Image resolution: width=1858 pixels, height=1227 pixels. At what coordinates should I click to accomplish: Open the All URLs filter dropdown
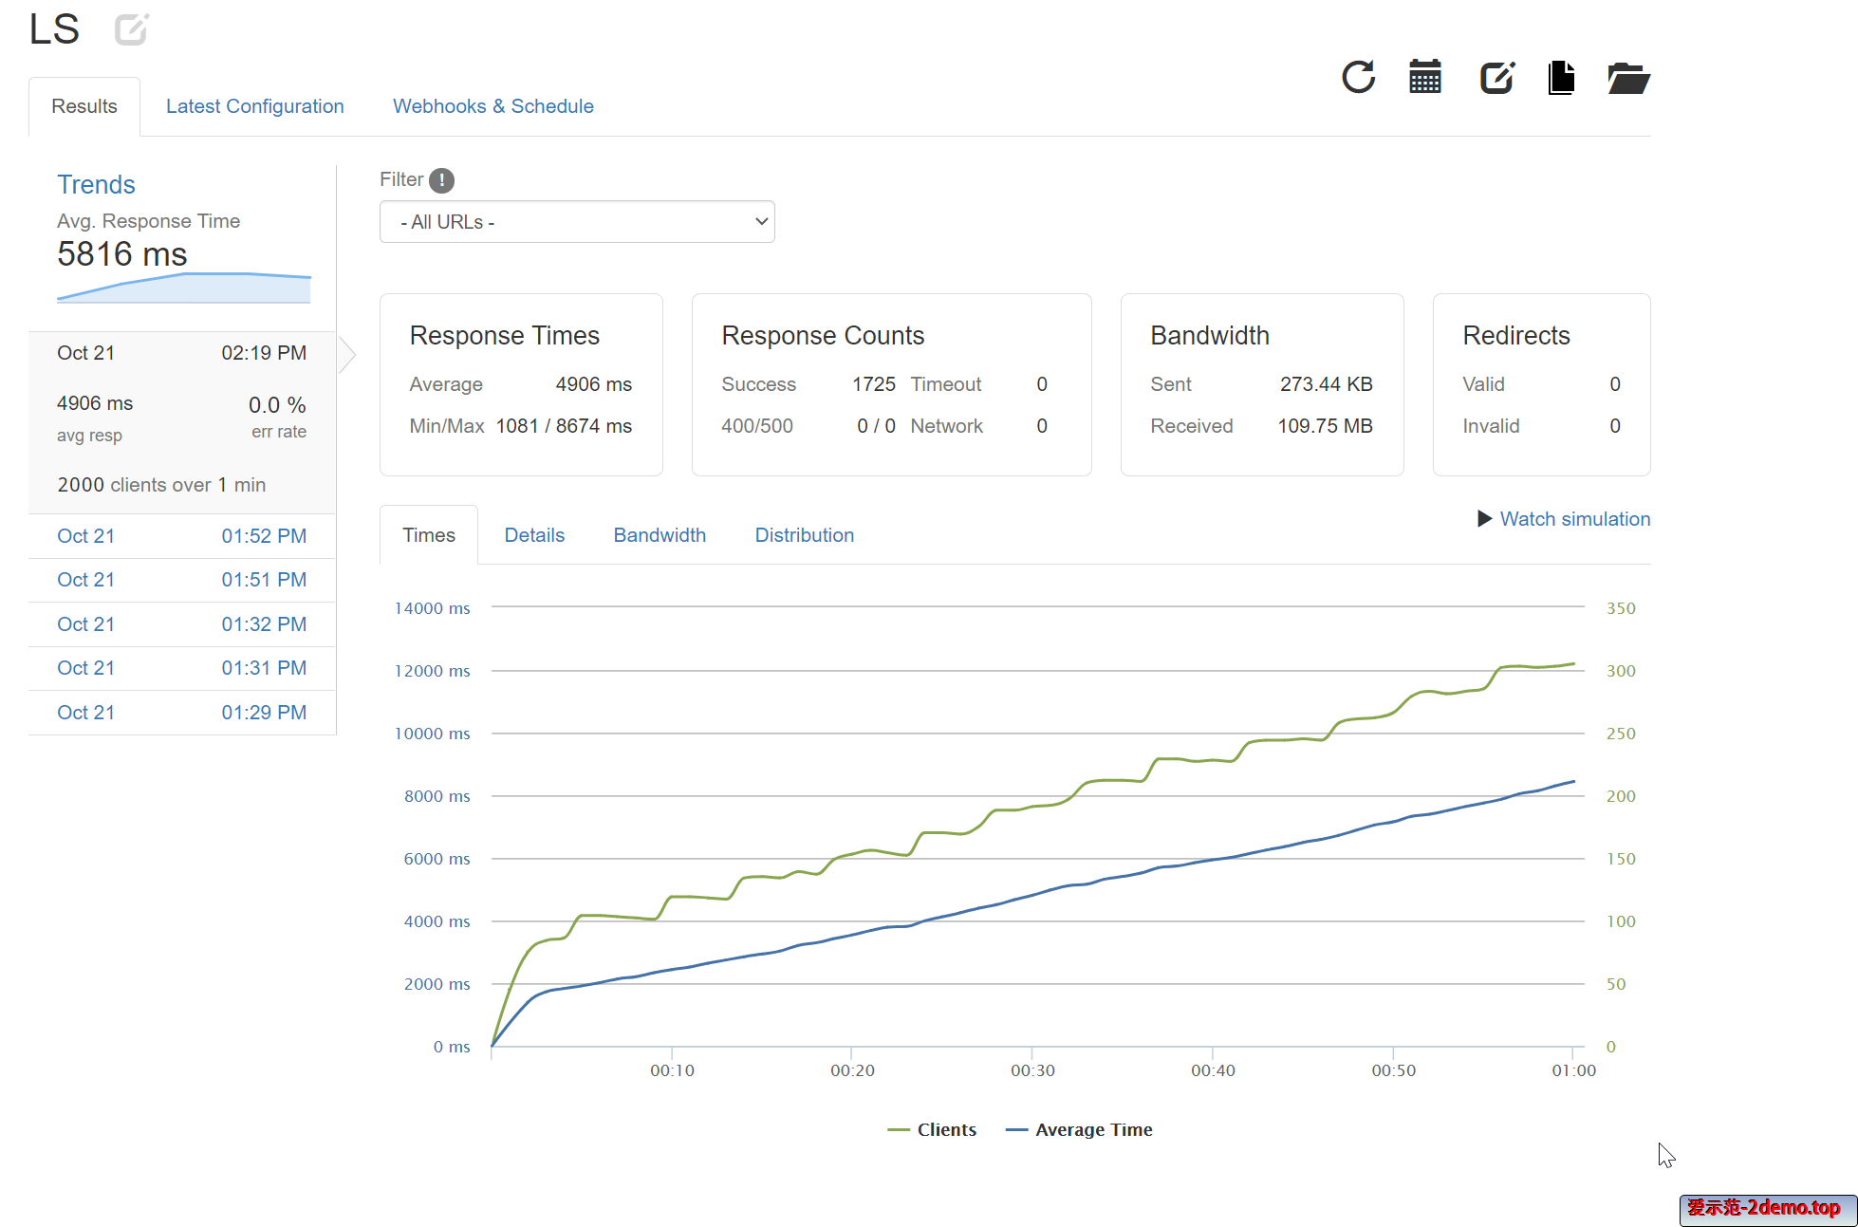(x=577, y=222)
